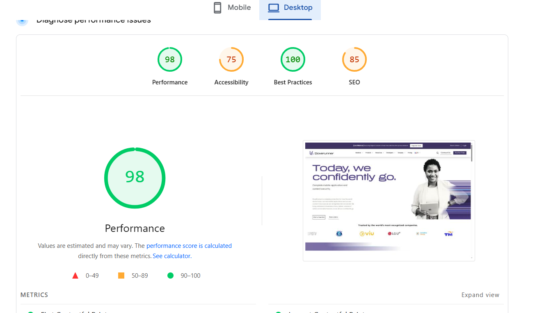Open the SEO 85 score gauge

[354, 60]
